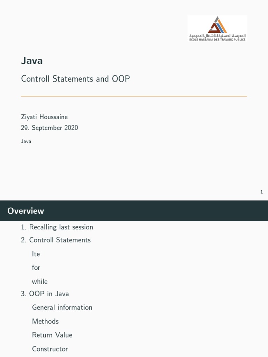Open the Return Value subsection

(52, 335)
